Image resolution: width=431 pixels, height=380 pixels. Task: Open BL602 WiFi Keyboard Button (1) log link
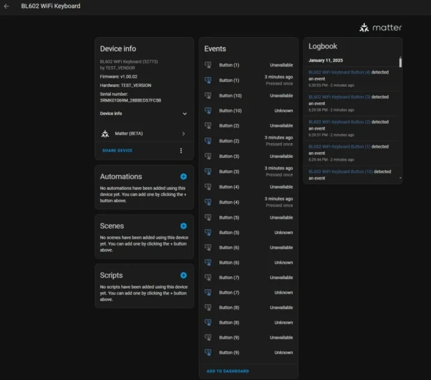coord(339,147)
